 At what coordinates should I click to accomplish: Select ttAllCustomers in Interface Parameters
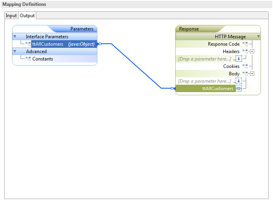(64, 44)
